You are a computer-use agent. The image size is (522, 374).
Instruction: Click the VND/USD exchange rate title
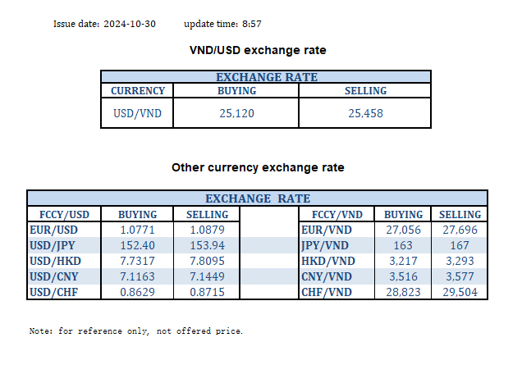coord(258,50)
